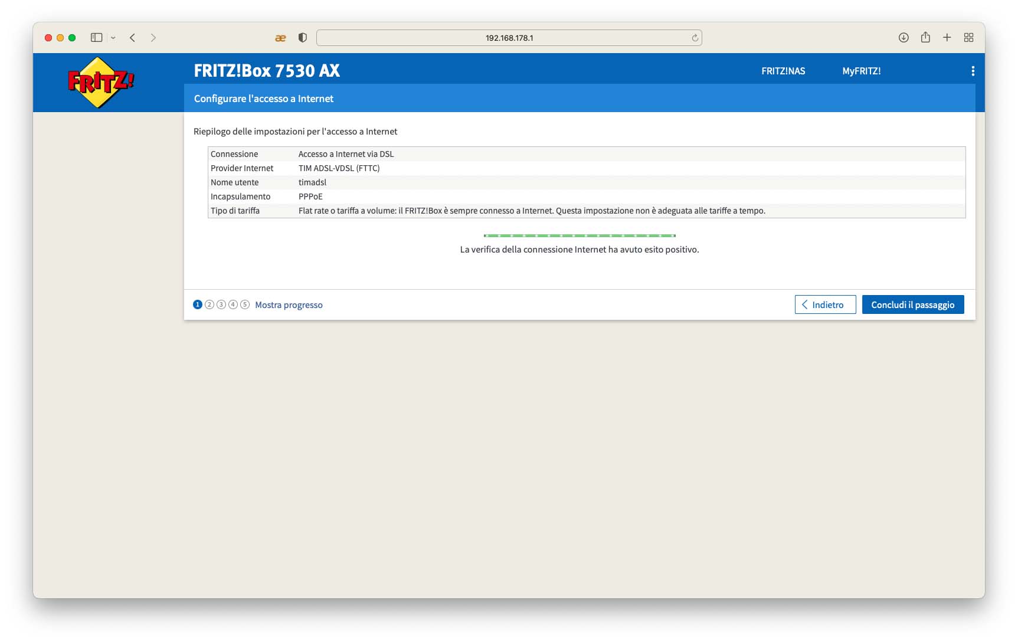
Task: Open the three-dot options menu
Action: pos(973,71)
